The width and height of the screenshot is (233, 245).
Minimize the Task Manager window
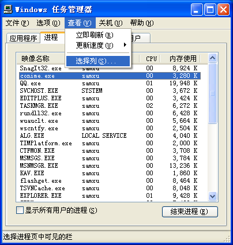pos(197,10)
